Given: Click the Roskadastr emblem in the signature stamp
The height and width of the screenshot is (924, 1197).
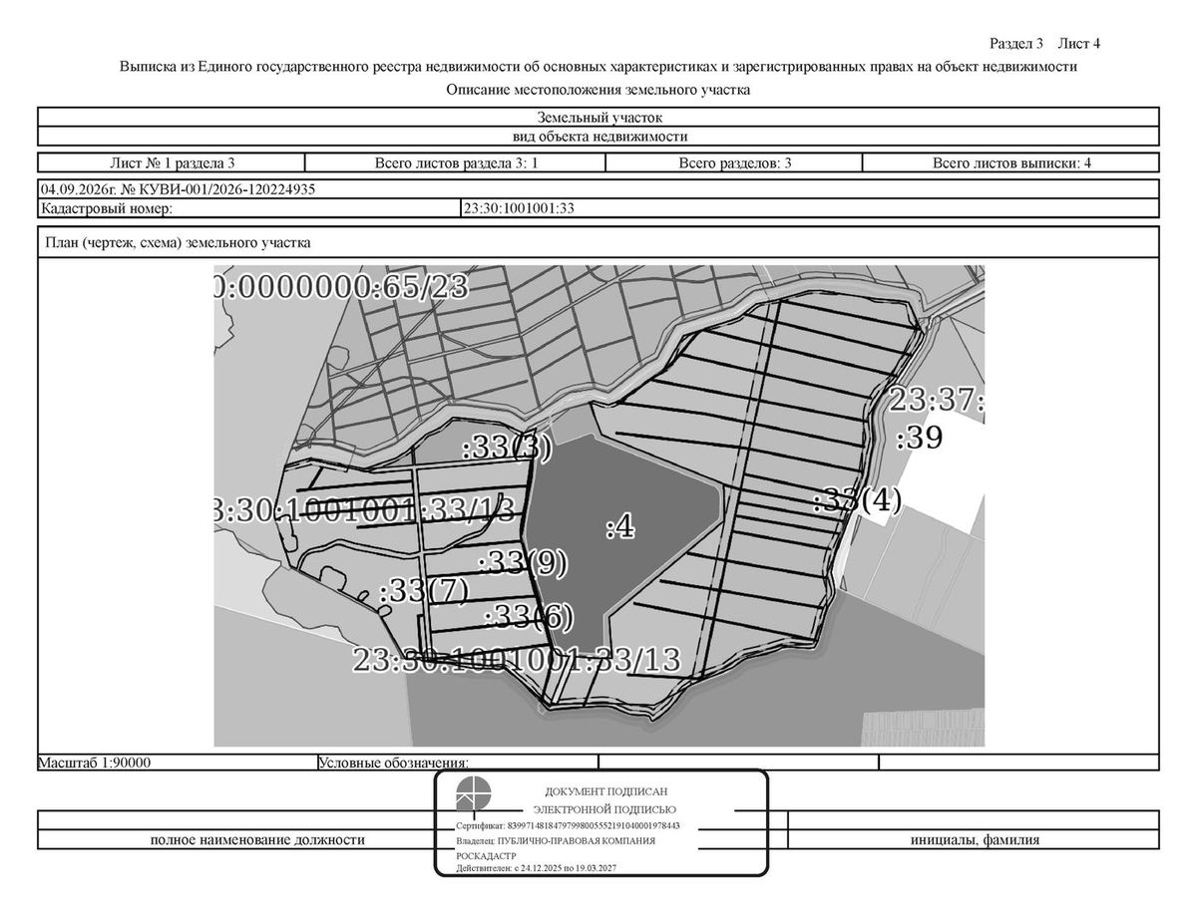Looking at the screenshot, I should 474,796.
